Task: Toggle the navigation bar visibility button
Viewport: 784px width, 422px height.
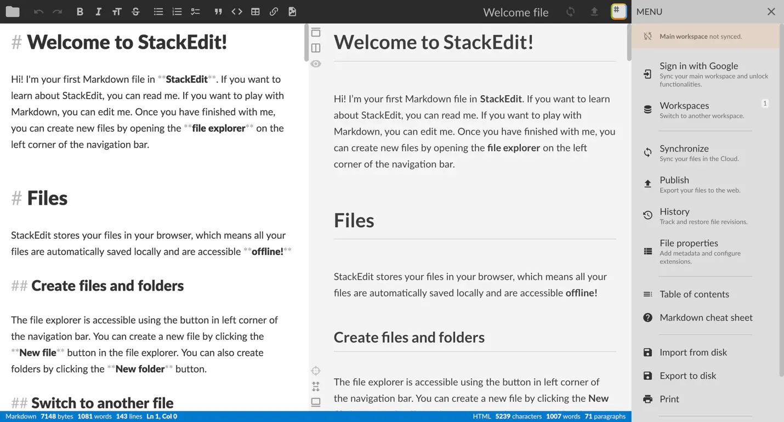Action: 316,32
